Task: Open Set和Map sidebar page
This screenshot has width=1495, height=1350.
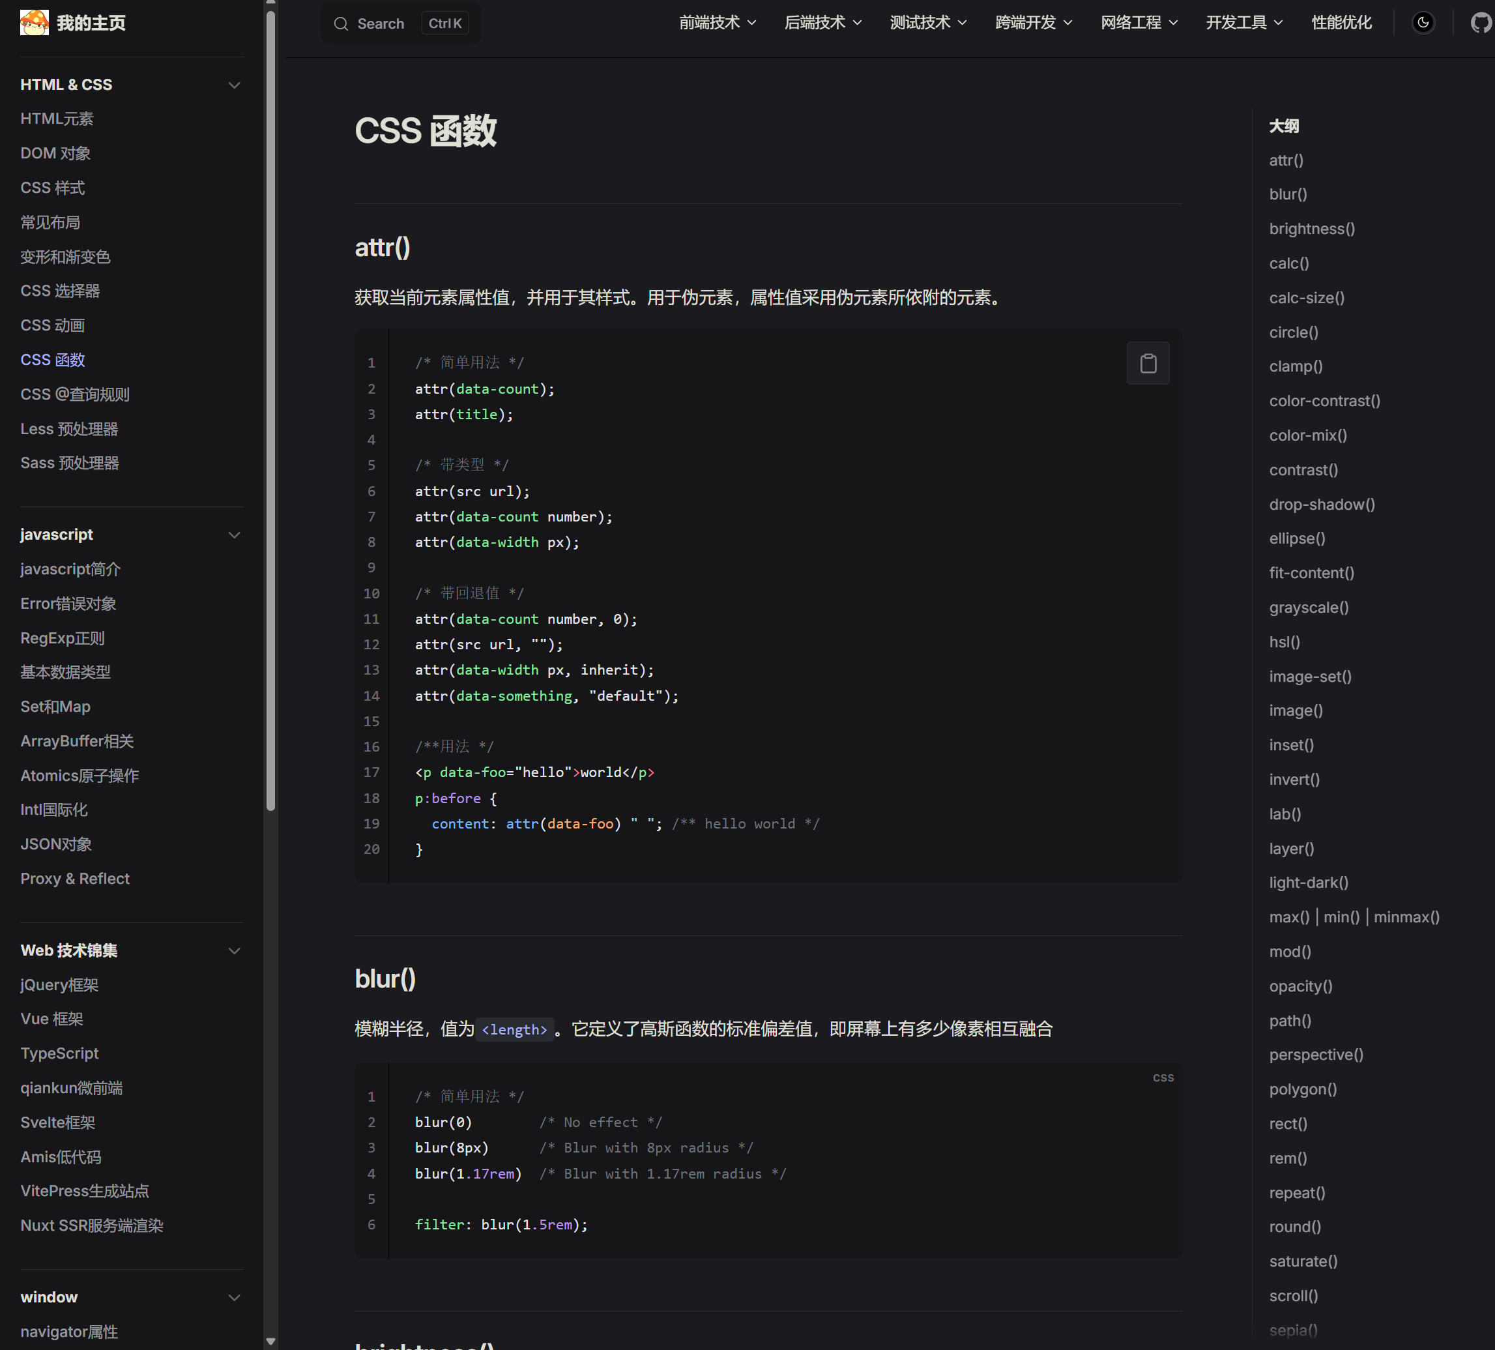Action: 55,707
